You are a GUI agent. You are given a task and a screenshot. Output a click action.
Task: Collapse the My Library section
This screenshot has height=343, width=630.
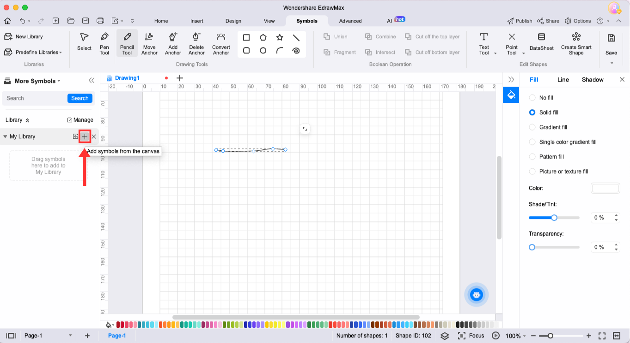pos(5,136)
